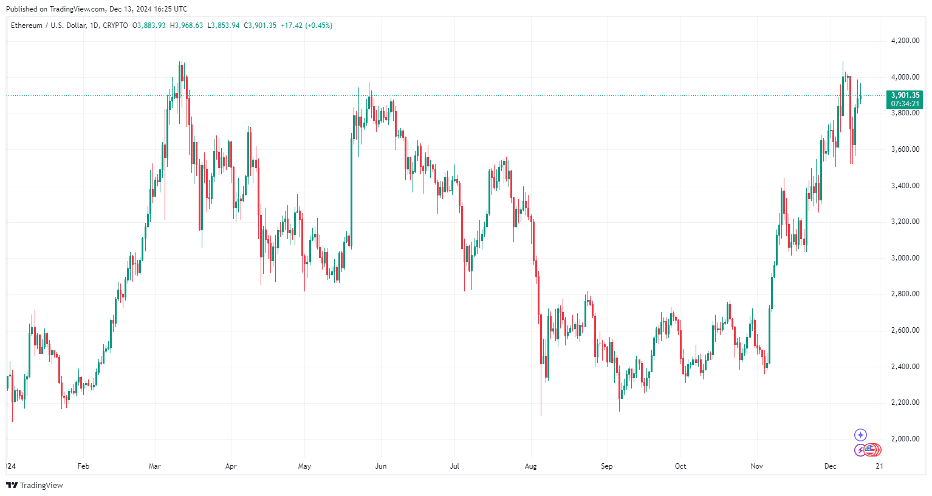Image resolution: width=932 pixels, height=496 pixels.
Task: Click the 3,400.00 price axis label
Action: click(x=905, y=186)
